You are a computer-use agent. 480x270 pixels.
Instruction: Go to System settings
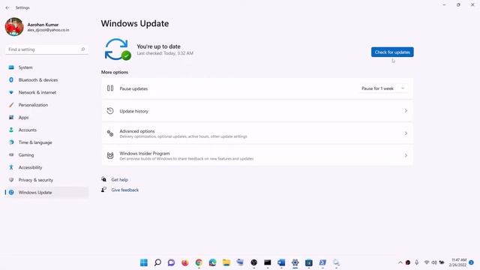click(x=46, y=67)
